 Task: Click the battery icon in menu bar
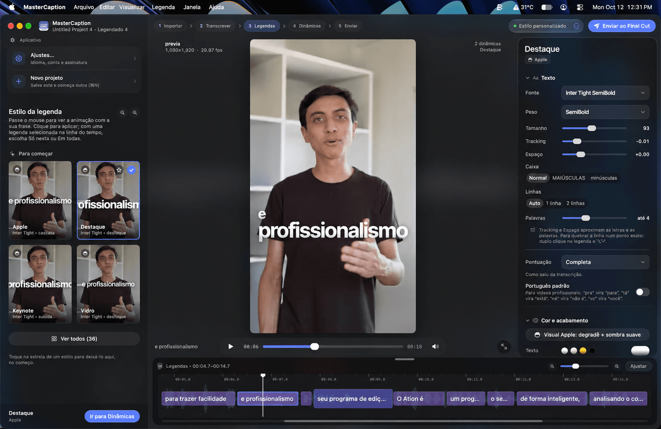coord(547,7)
